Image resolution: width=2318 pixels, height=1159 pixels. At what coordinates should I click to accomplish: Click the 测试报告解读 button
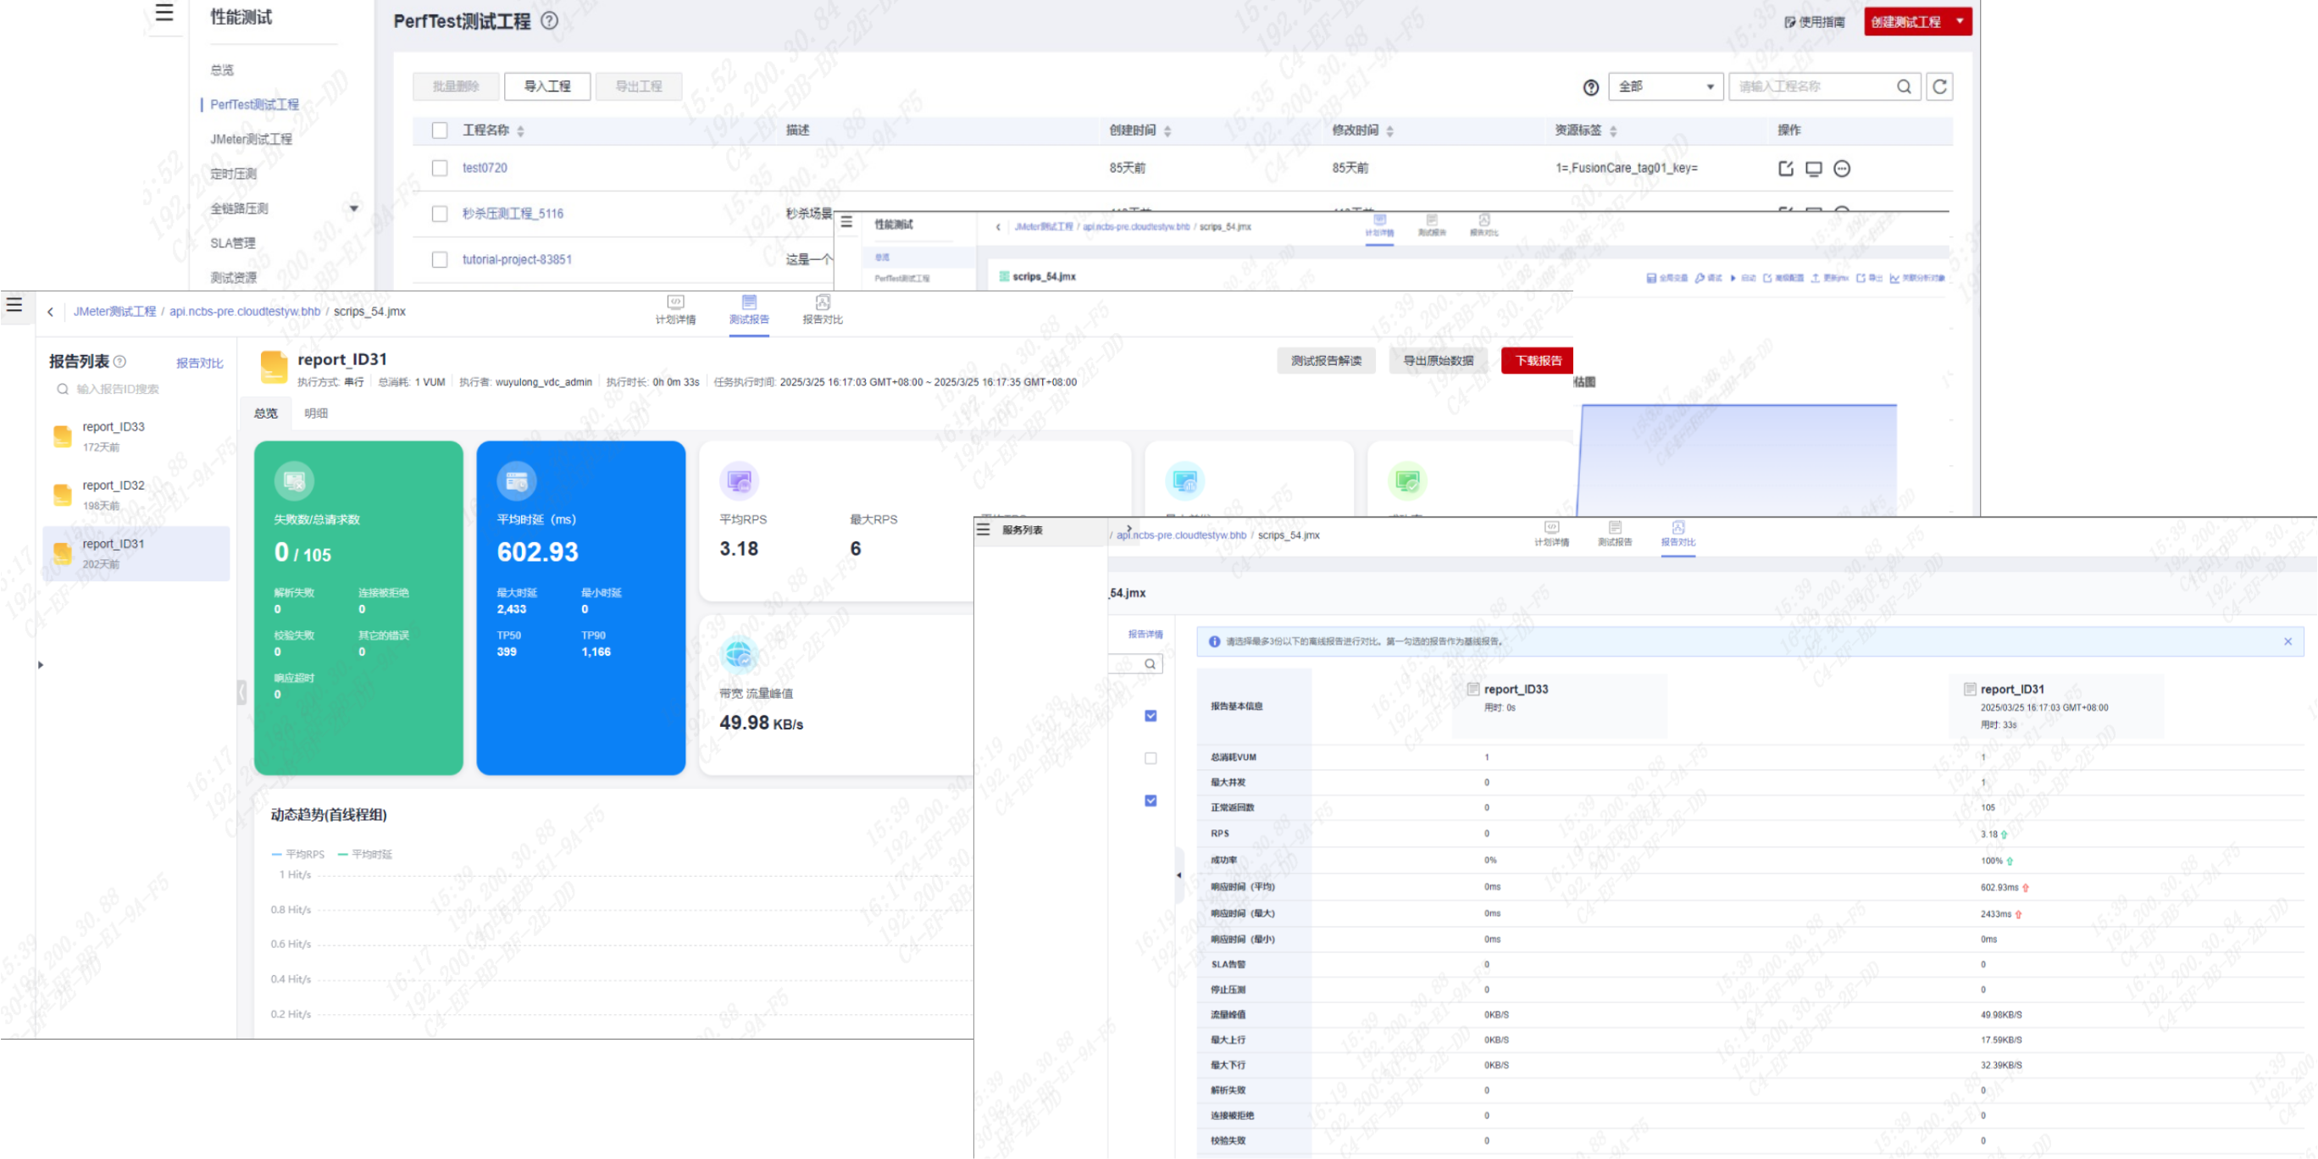(1327, 361)
